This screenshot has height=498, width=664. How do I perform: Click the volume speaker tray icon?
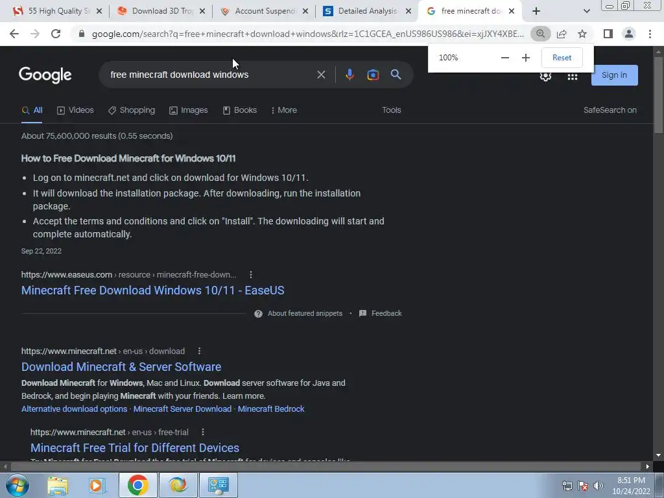(599, 486)
